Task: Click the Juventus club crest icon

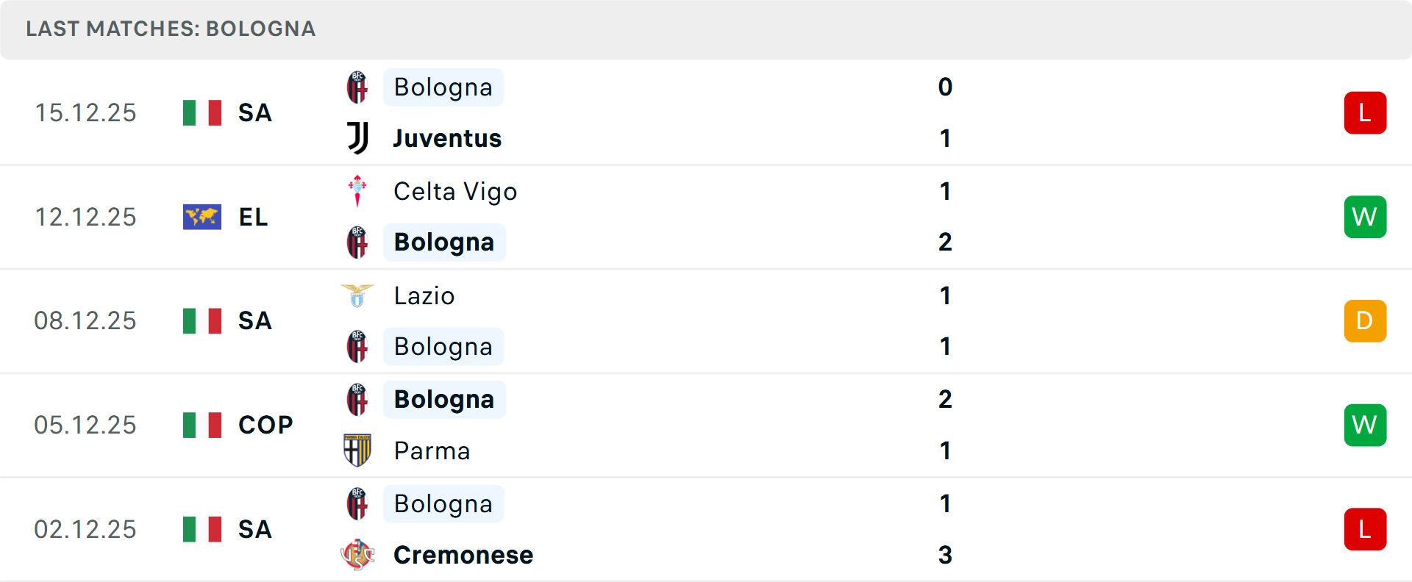Action: click(x=357, y=138)
